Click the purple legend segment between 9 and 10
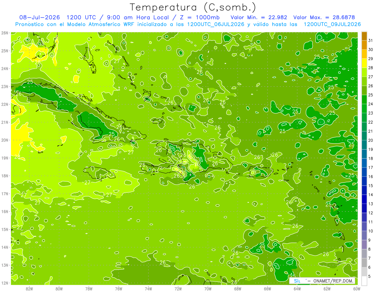379x293 pixels. coord(364,235)
